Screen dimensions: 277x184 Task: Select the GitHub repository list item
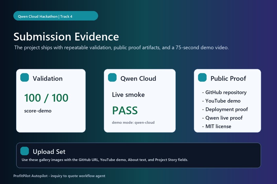click(x=224, y=92)
